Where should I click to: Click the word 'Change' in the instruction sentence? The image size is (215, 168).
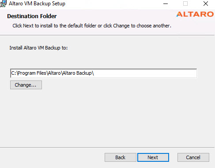pos(121,26)
